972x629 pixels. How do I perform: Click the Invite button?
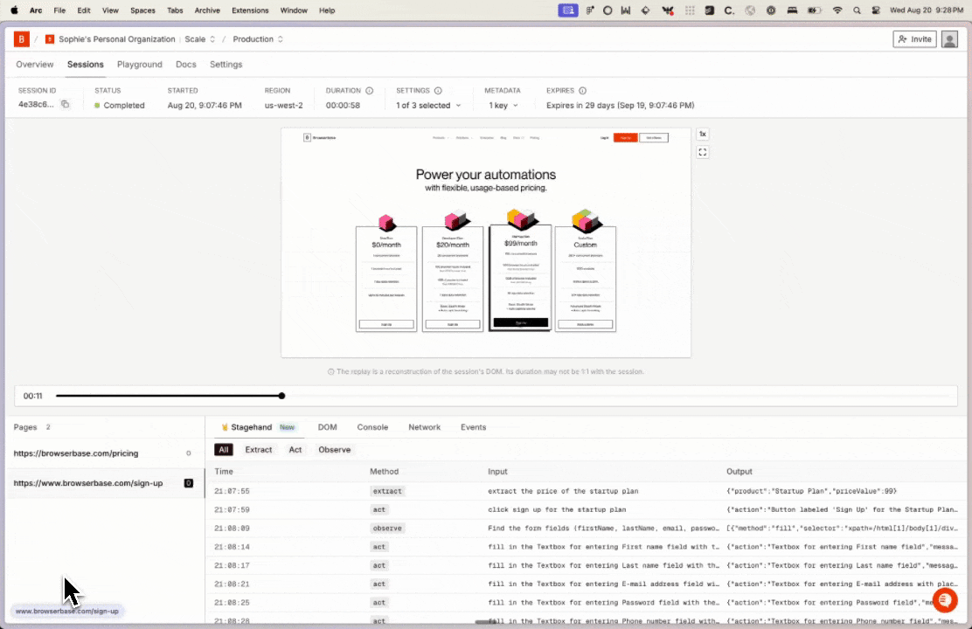(x=913, y=39)
